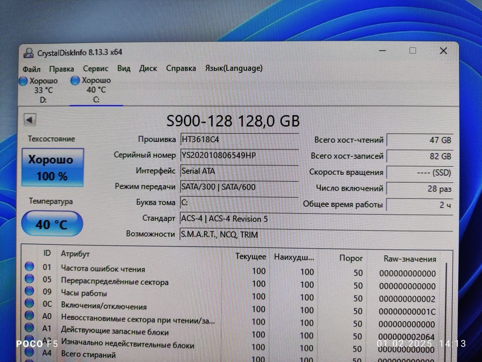Click the Прошивка field HT3618C4
This screenshot has width=482, height=362.
tap(239, 139)
